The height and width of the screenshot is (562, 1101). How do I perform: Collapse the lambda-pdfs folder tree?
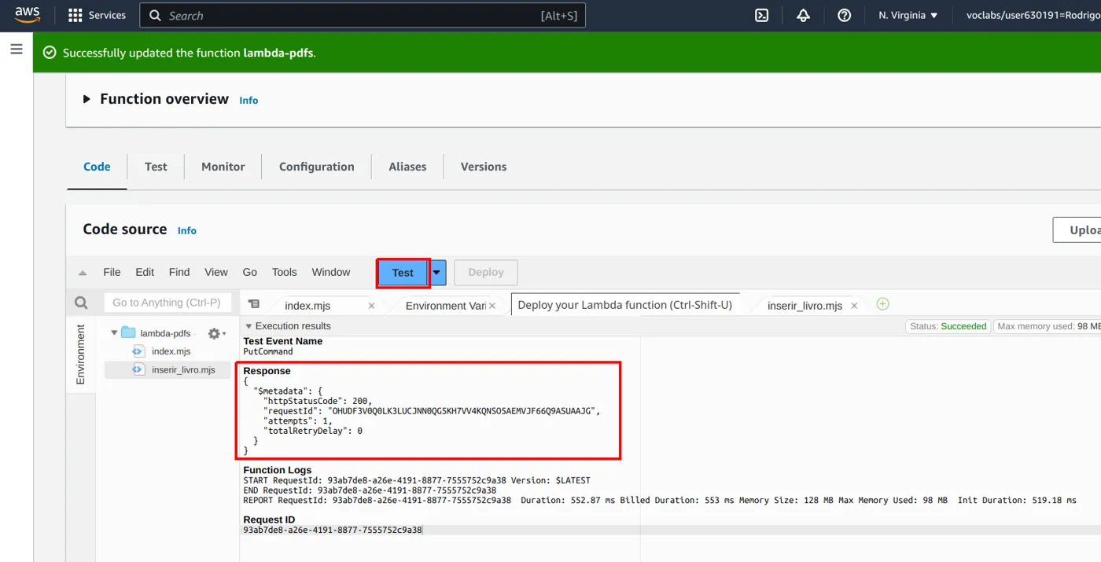[114, 333]
